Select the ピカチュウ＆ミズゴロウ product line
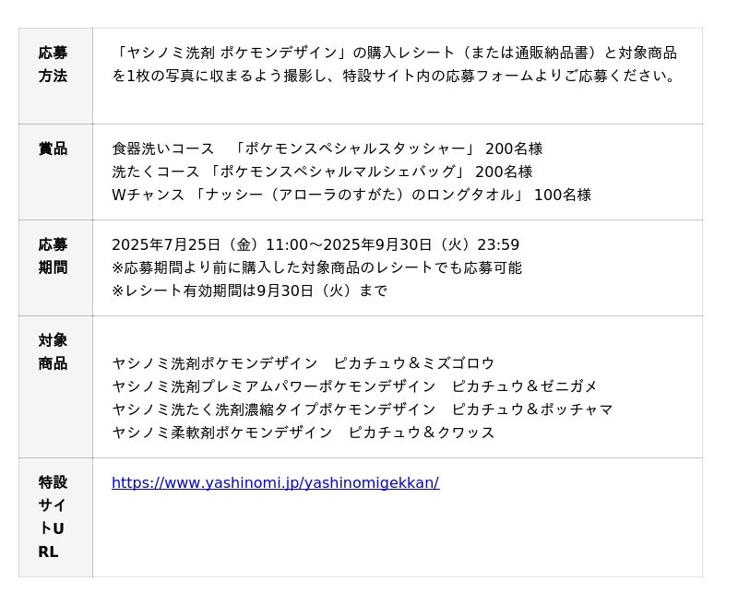 point(303,363)
